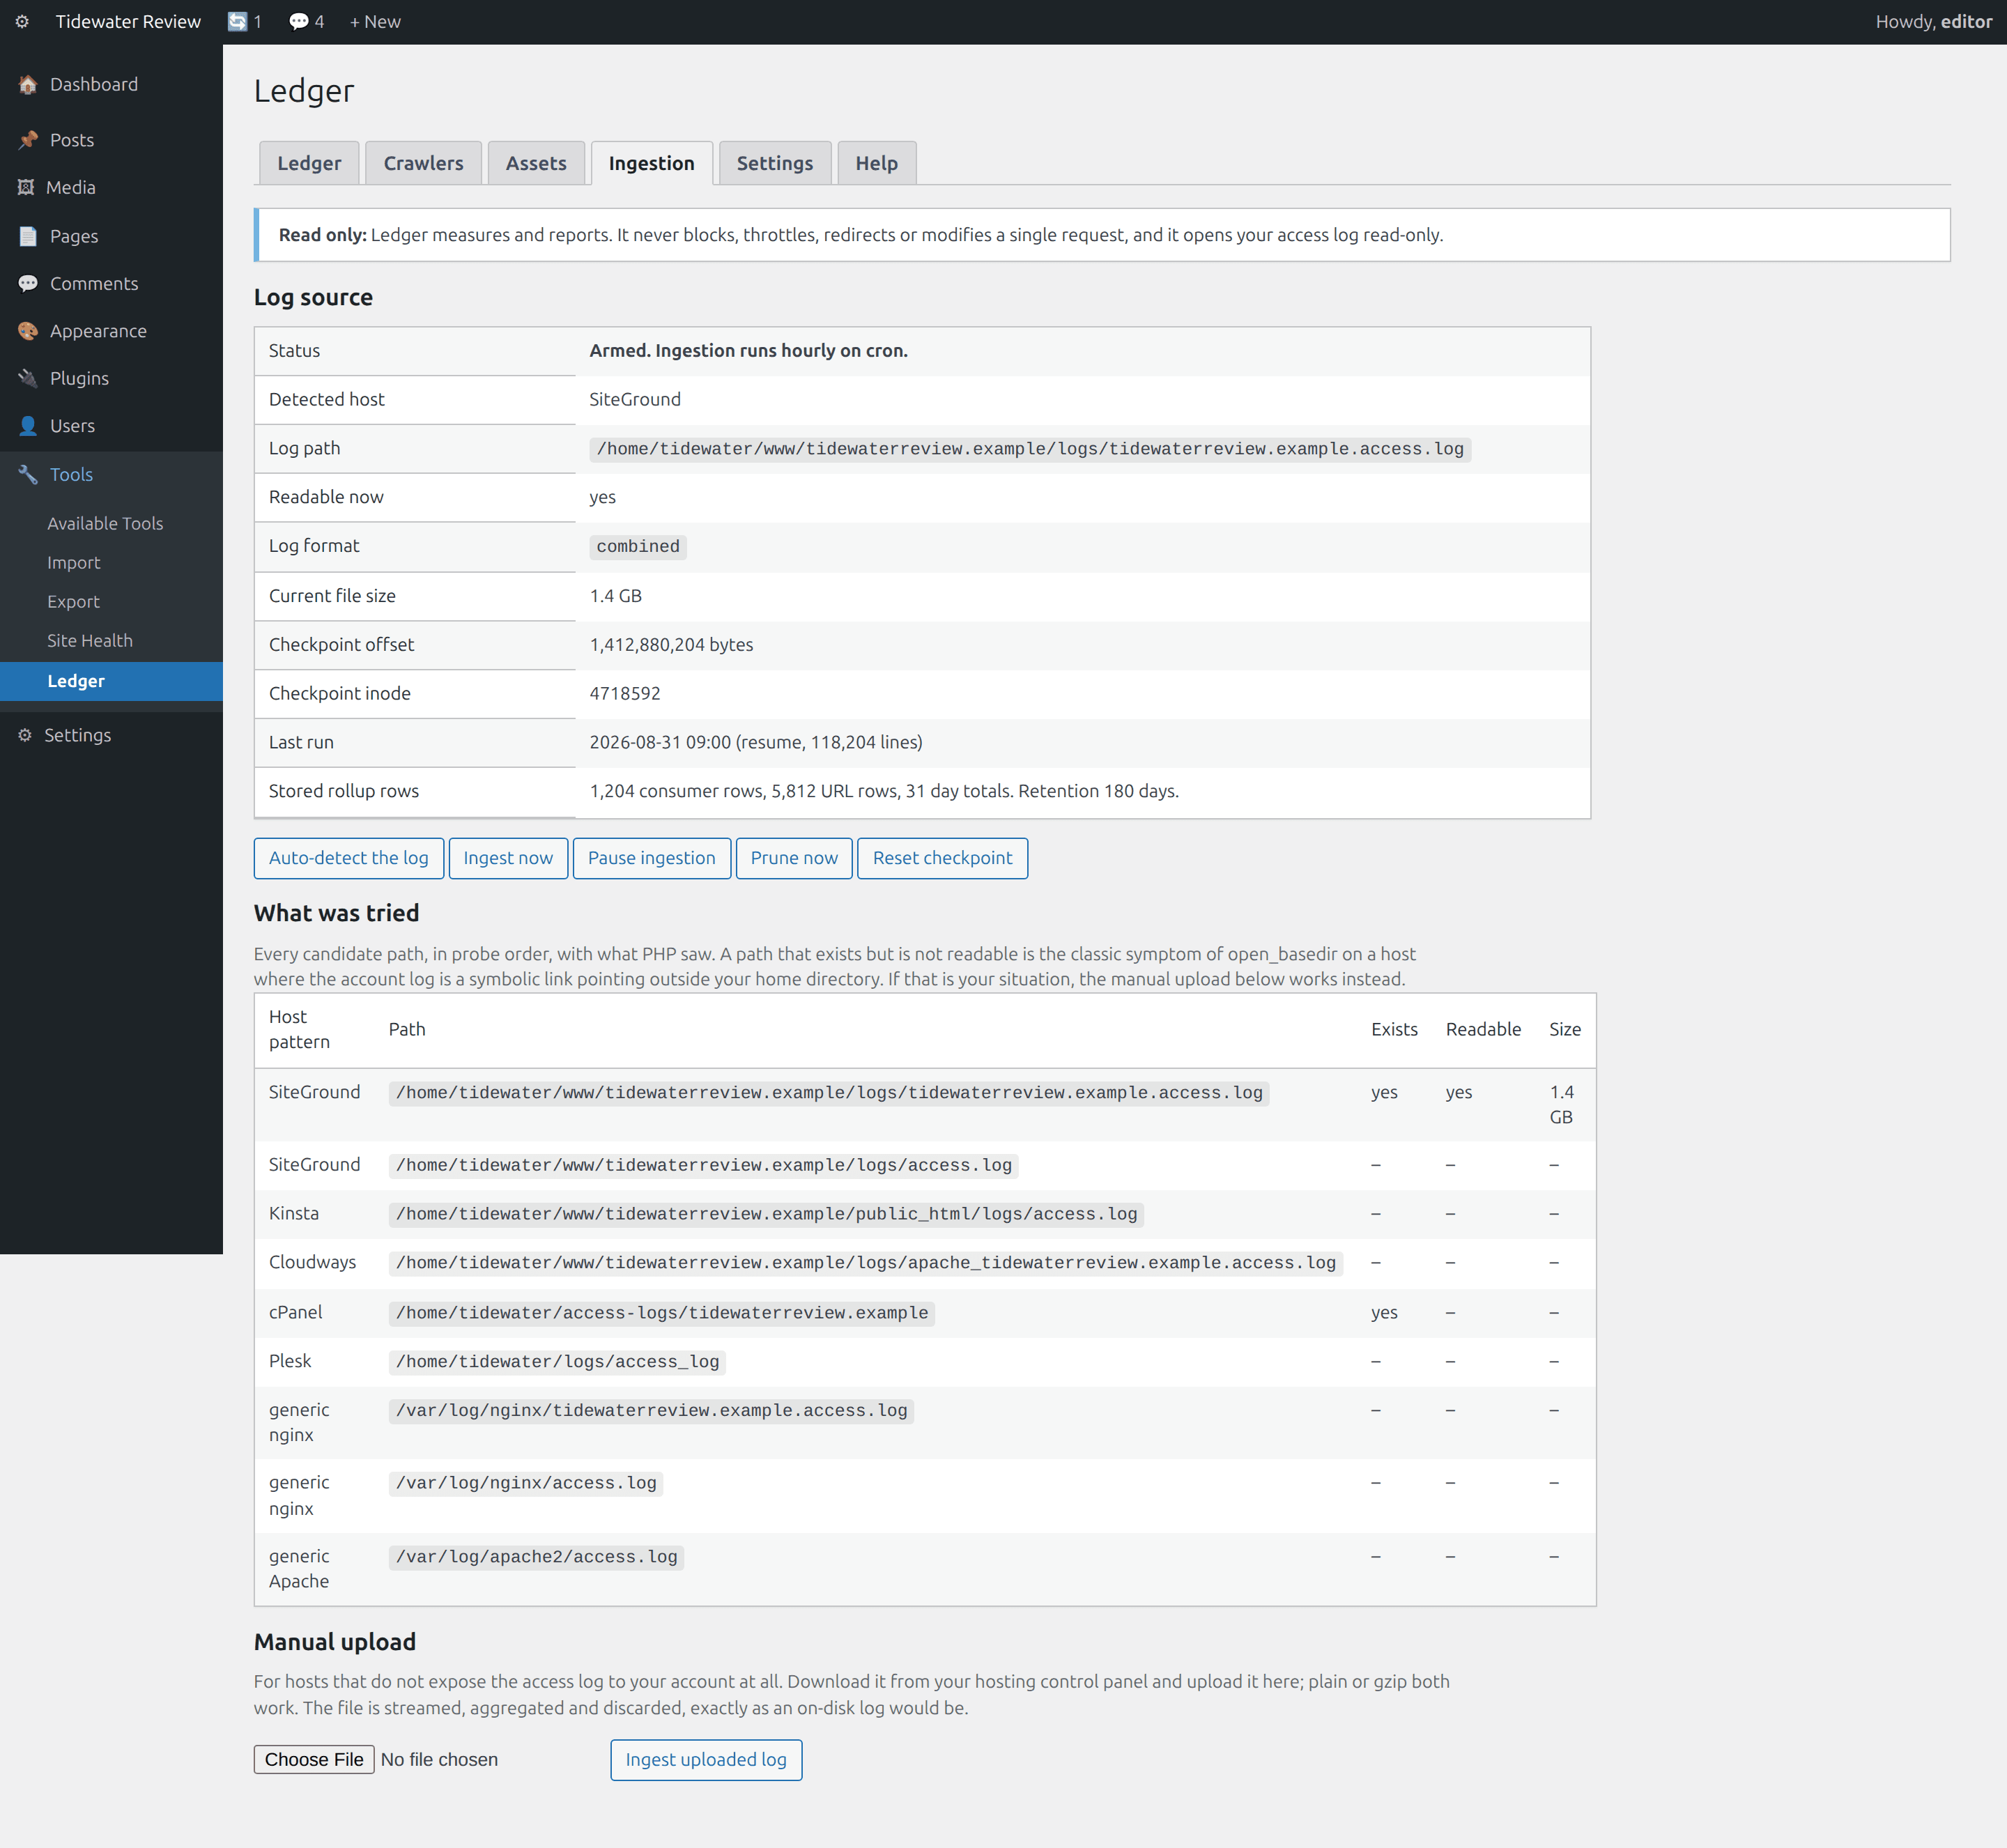Open Media menu label
Screen dimensions: 2007x1848
(71, 187)
